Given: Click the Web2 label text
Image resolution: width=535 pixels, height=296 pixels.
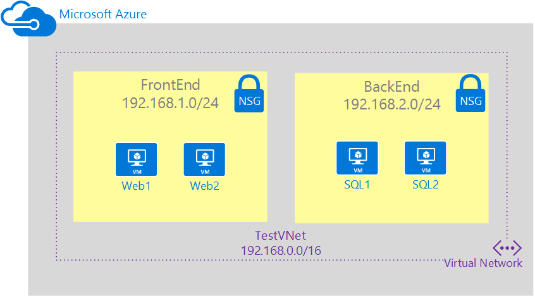Looking at the screenshot, I should pyautogui.click(x=205, y=186).
